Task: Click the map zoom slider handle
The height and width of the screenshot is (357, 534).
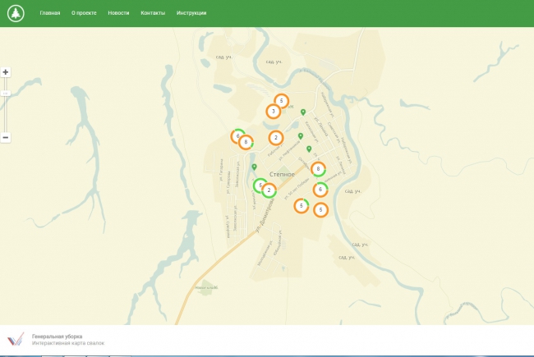Action: click(x=6, y=94)
